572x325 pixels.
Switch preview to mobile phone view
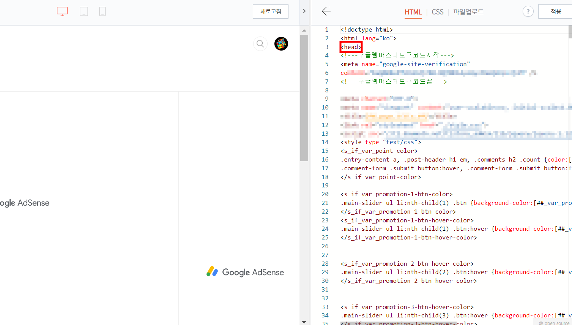tap(102, 11)
